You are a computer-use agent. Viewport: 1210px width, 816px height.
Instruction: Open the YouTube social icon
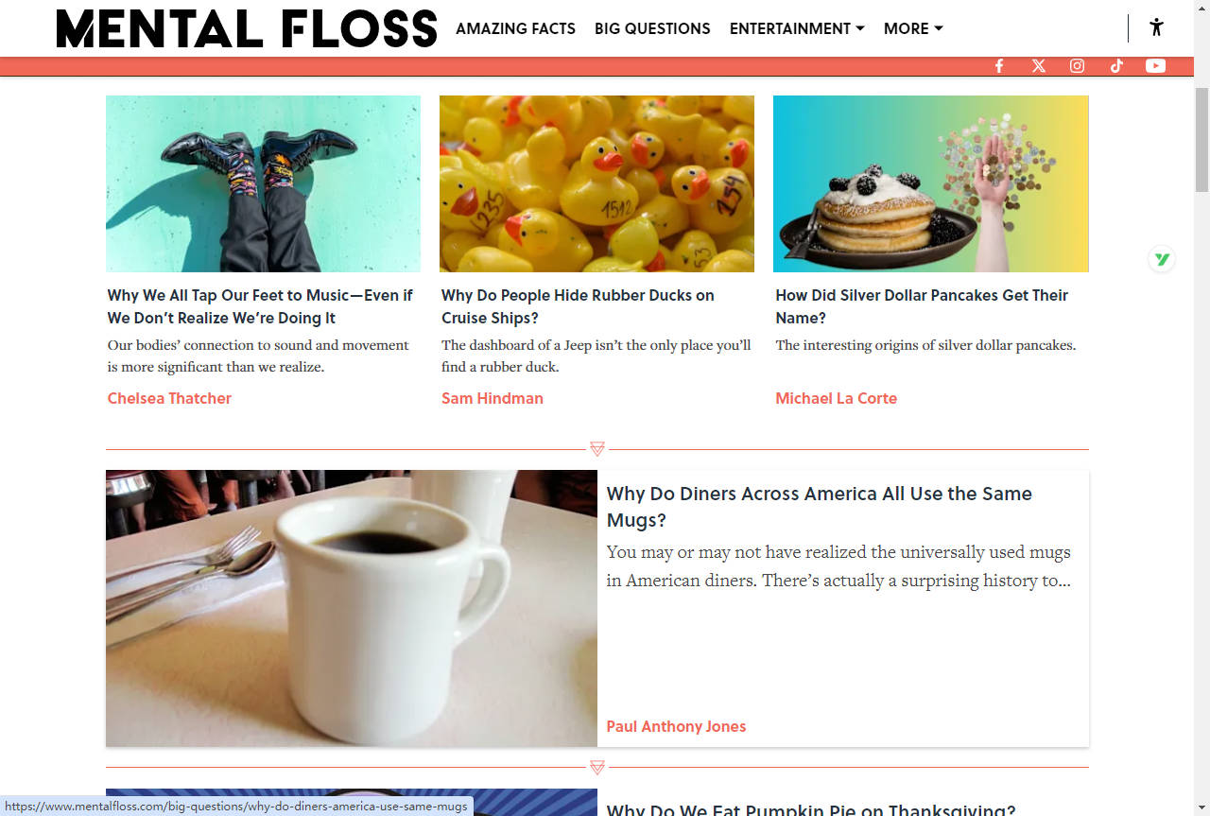point(1155,65)
